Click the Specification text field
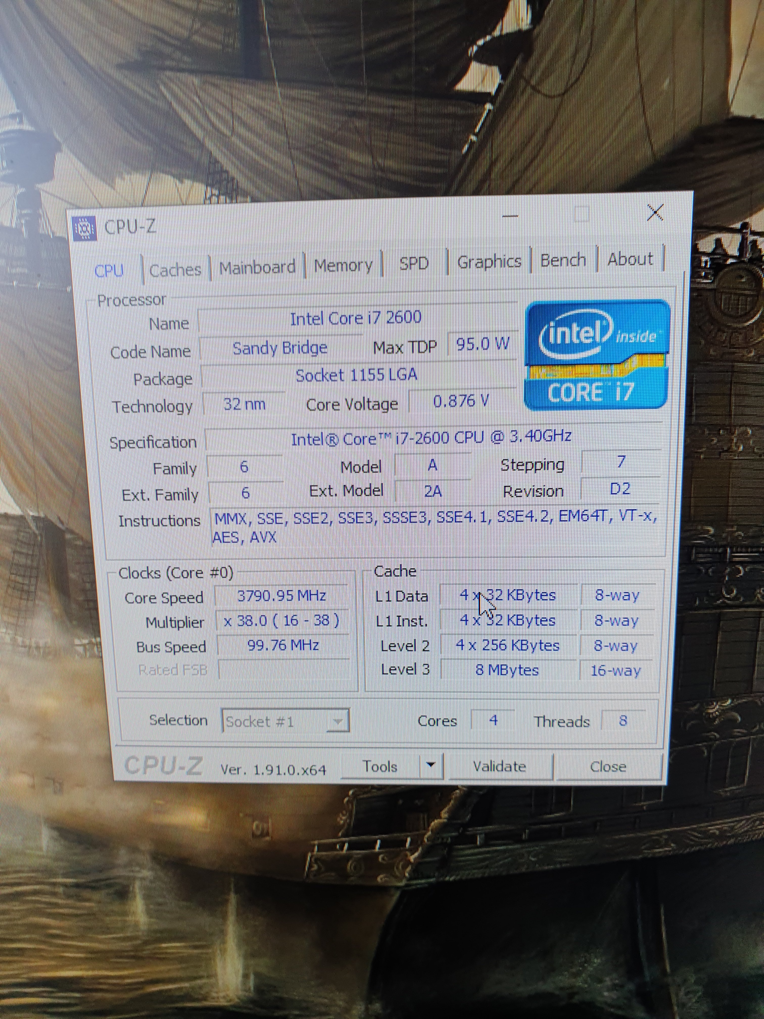This screenshot has width=764, height=1019. pos(431,438)
